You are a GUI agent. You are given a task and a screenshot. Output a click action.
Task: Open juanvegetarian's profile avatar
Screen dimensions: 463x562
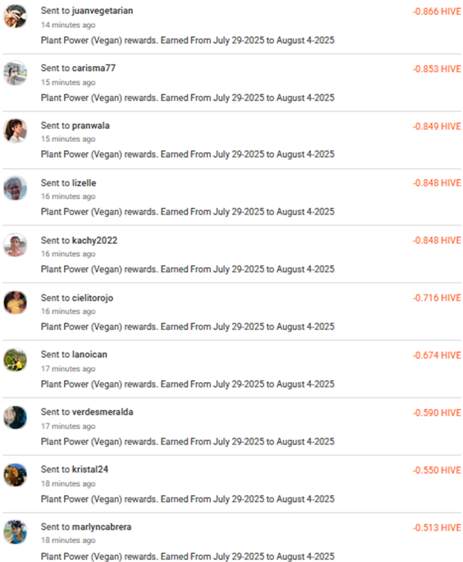[15, 16]
